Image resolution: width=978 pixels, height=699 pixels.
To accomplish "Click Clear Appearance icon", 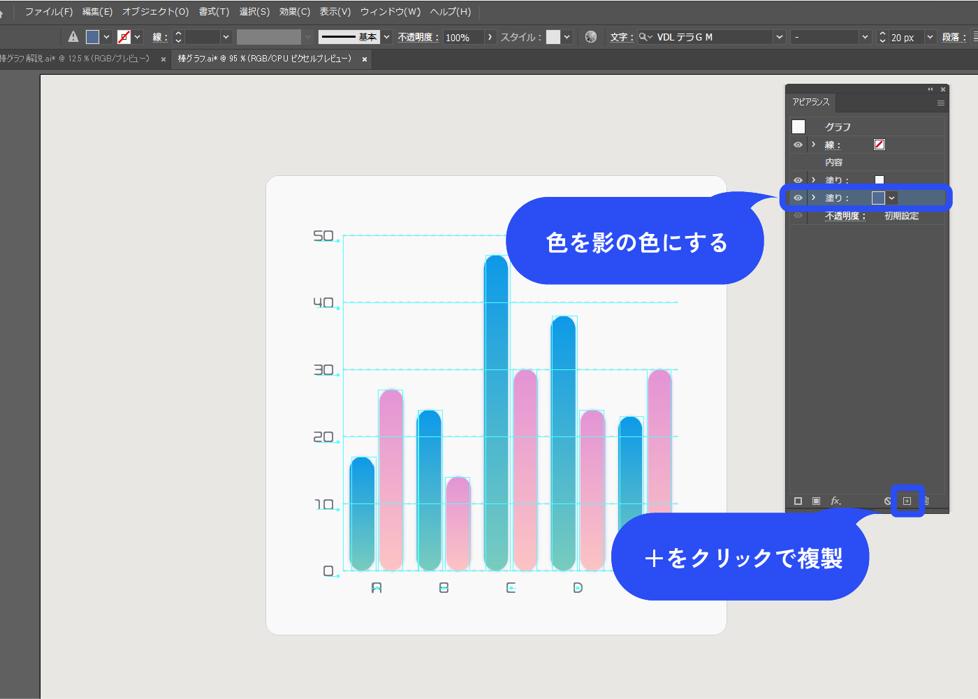I will click(x=888, y=501).
